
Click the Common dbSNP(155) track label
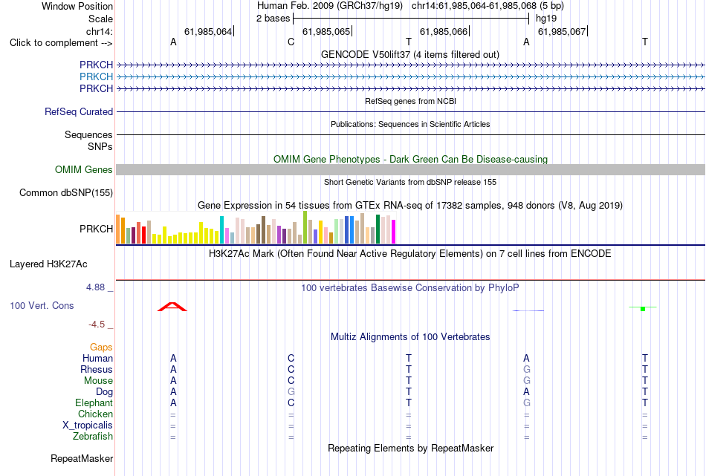[x=65, y=192]
